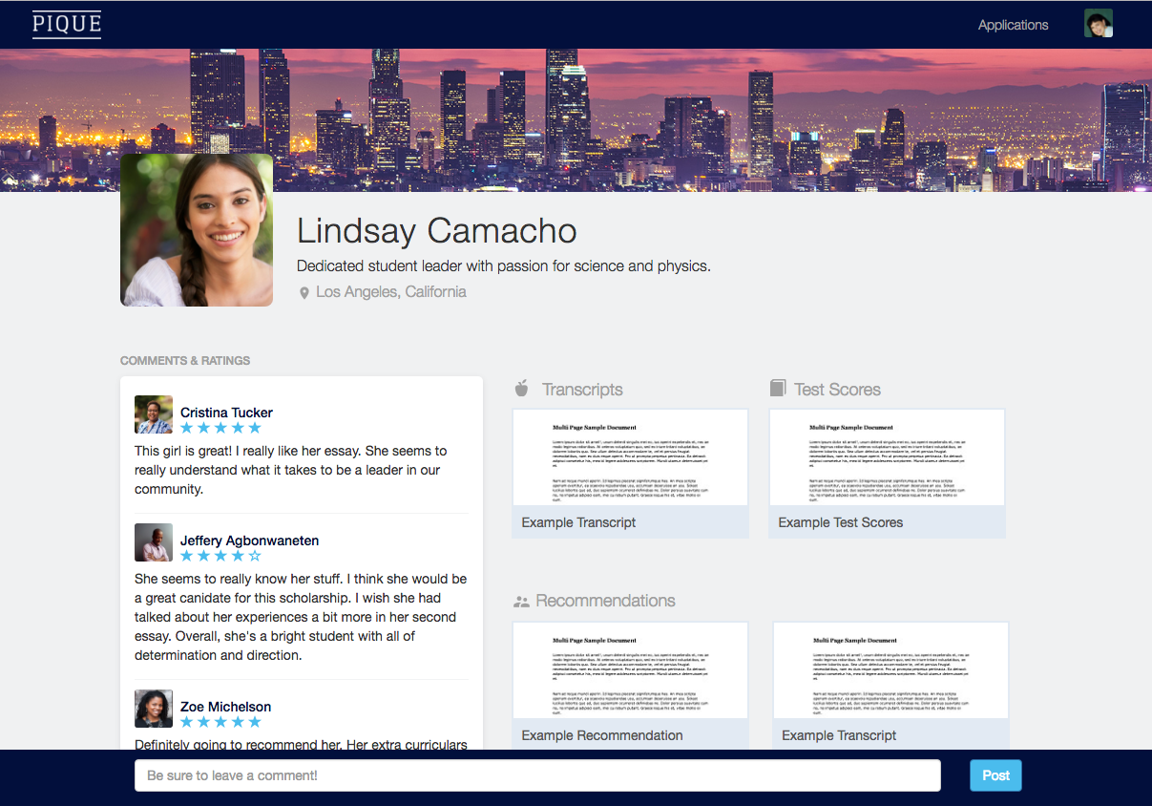Click the Example Test Scores caption
1152x806 pixels.
pos(840,522)
